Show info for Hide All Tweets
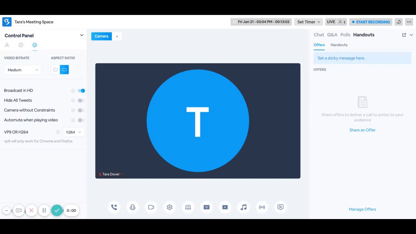416x234 pixels. click(73, 100)
